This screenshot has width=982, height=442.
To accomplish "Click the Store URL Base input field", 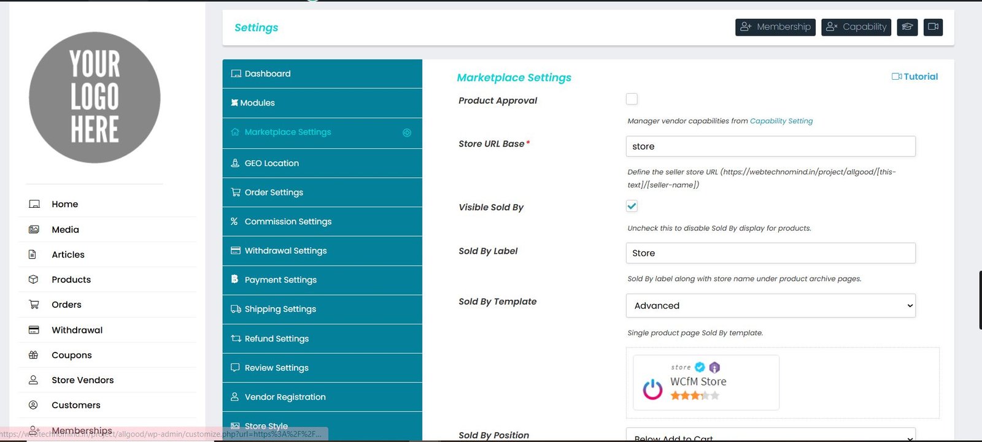I will tap(770, 147).
